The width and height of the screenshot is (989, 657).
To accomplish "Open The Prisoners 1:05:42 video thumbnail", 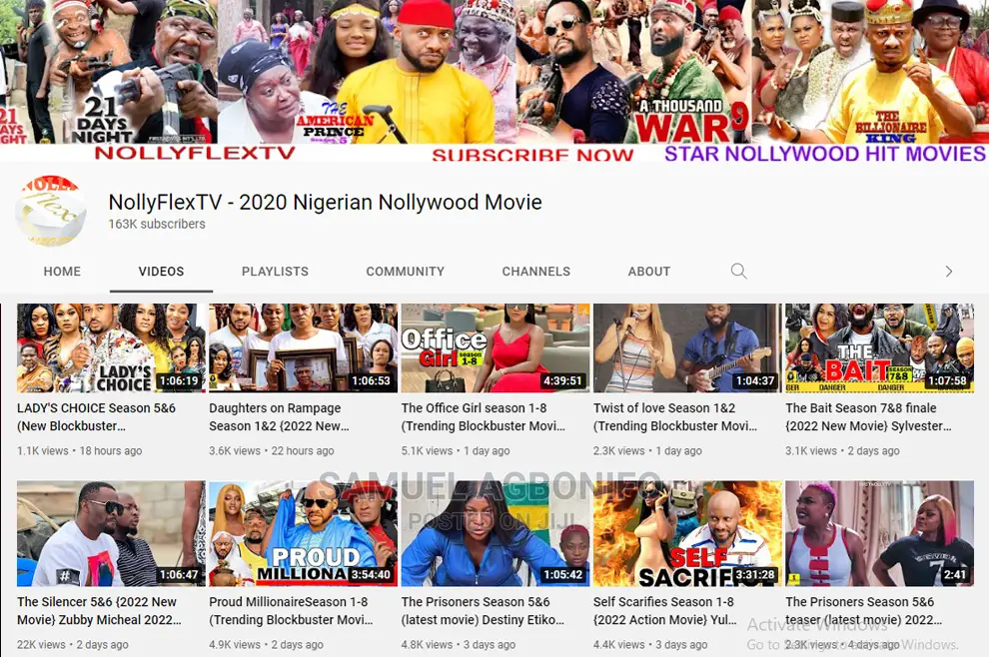I will [x=495, y=533].
